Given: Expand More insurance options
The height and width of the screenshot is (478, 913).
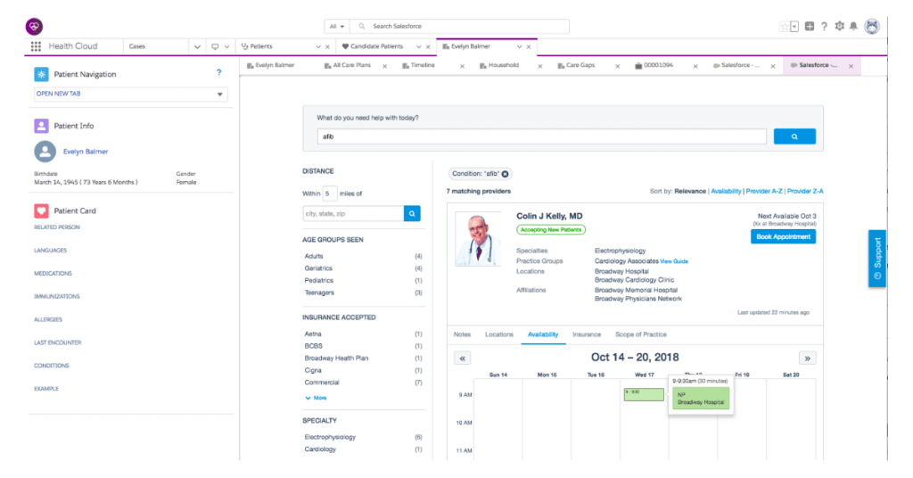Looking at the screenshot, I should (316, 398).
